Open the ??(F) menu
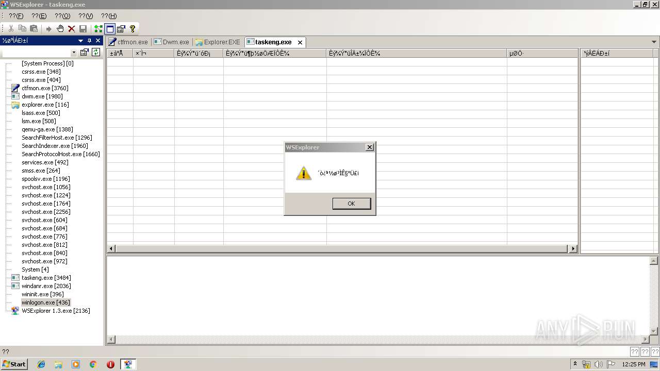 pyautogui.click(x=16, y=16)
